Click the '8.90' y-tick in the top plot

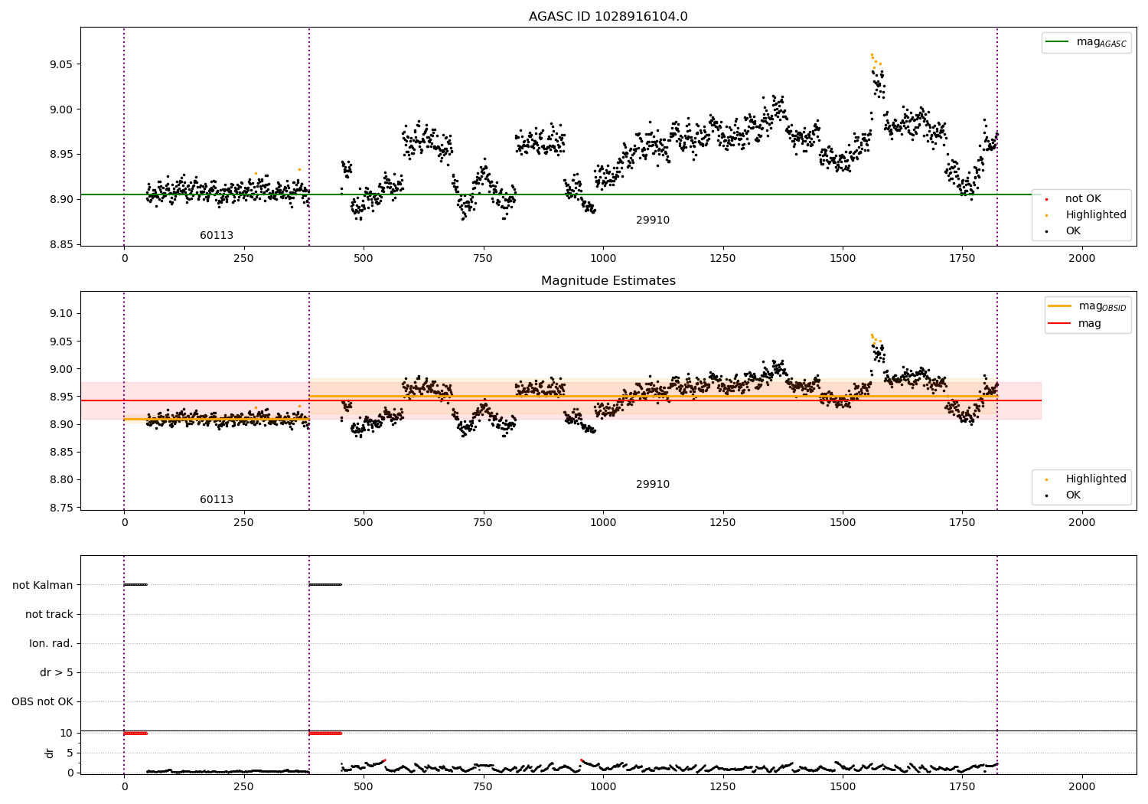[x=60, y=199]
